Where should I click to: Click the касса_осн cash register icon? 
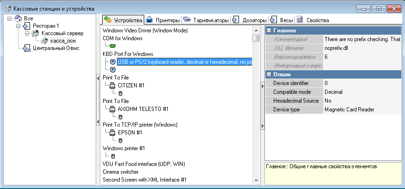(x=45, y=41)
